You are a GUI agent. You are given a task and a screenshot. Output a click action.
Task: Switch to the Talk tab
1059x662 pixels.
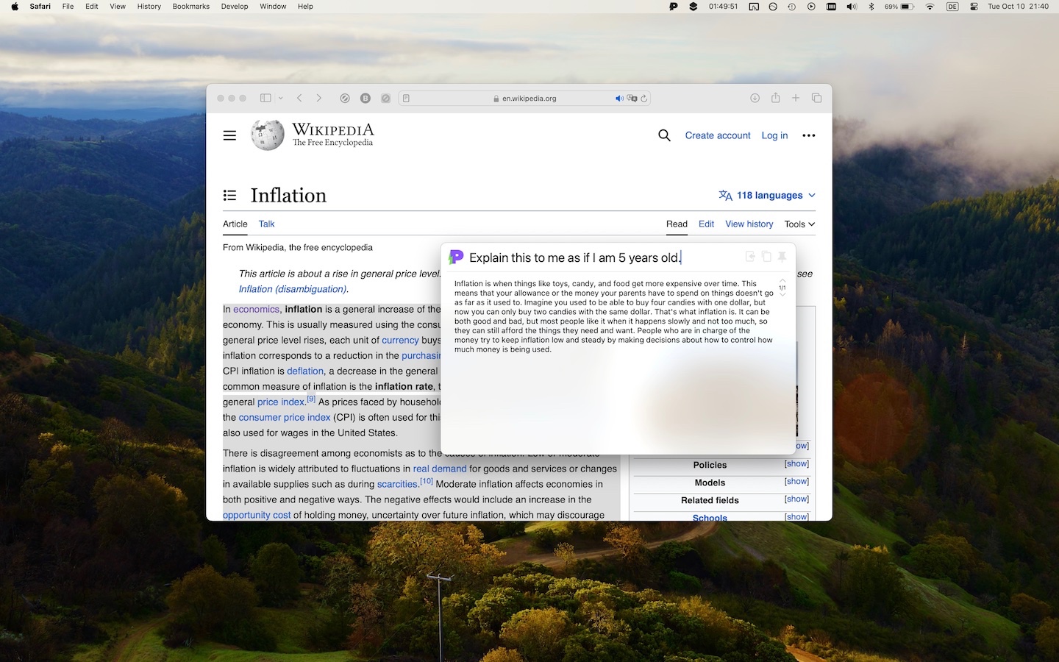[x=266, y=224]
